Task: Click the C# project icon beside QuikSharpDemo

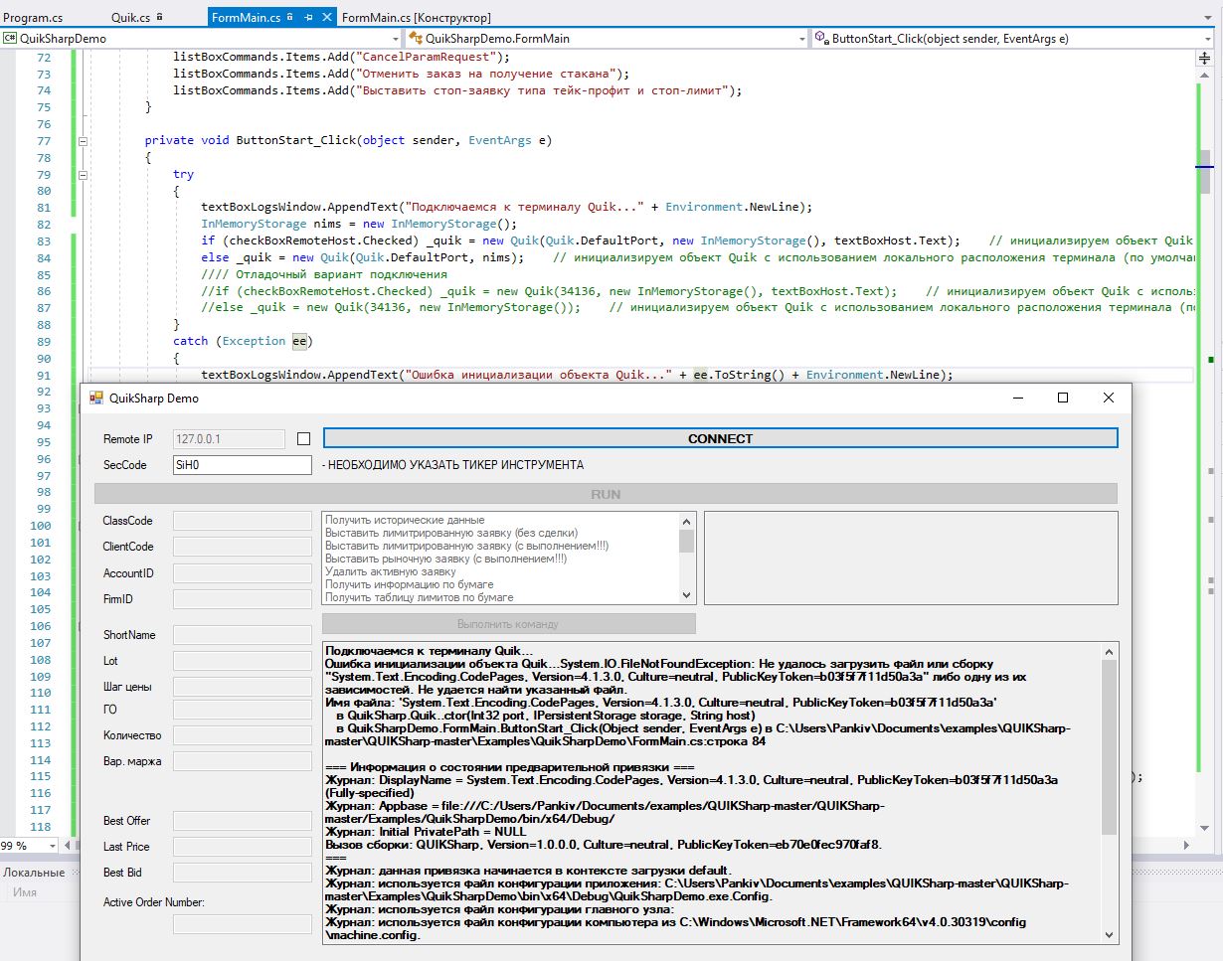Action: tap(10, 37)
